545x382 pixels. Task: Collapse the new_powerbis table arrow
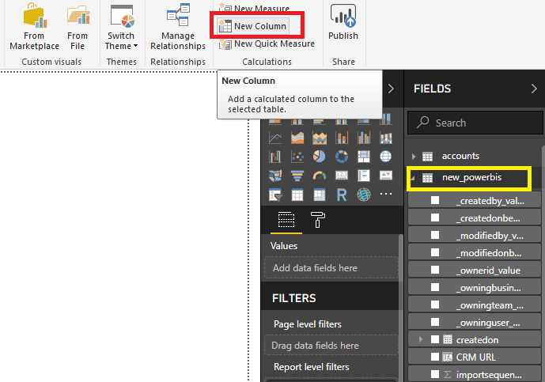click(413, 178)
